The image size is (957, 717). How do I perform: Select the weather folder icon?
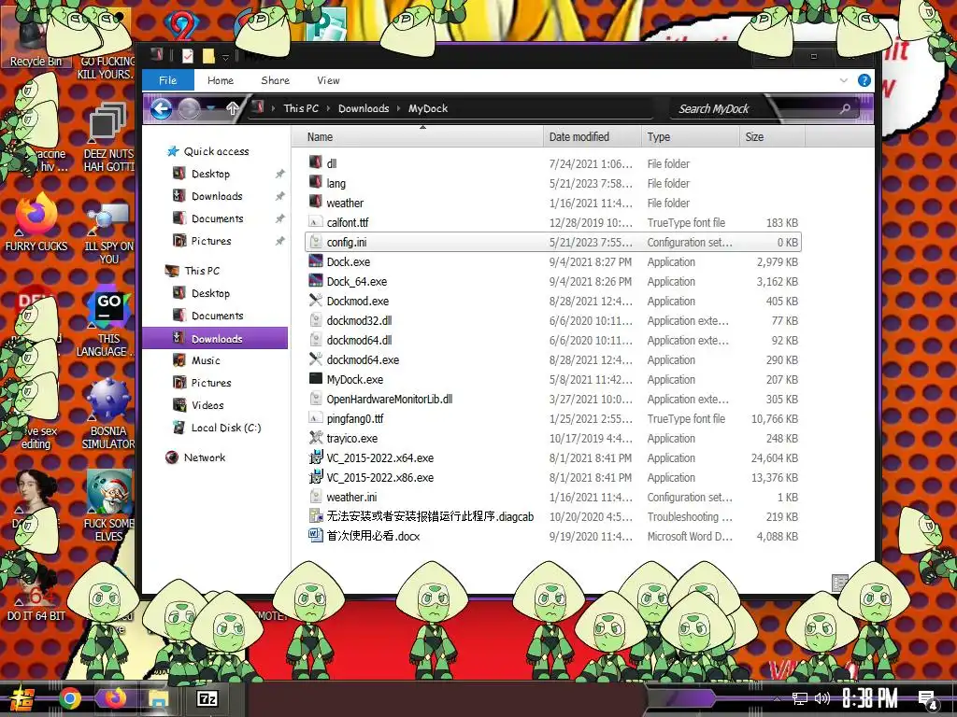[x=316, y=202]
